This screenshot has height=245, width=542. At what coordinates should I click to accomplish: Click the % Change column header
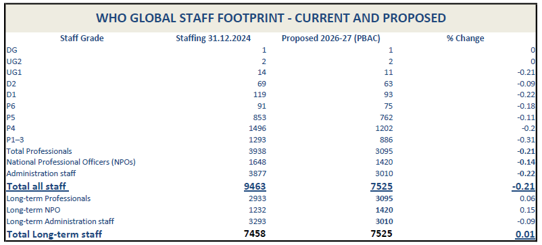(x=465, y=38)
